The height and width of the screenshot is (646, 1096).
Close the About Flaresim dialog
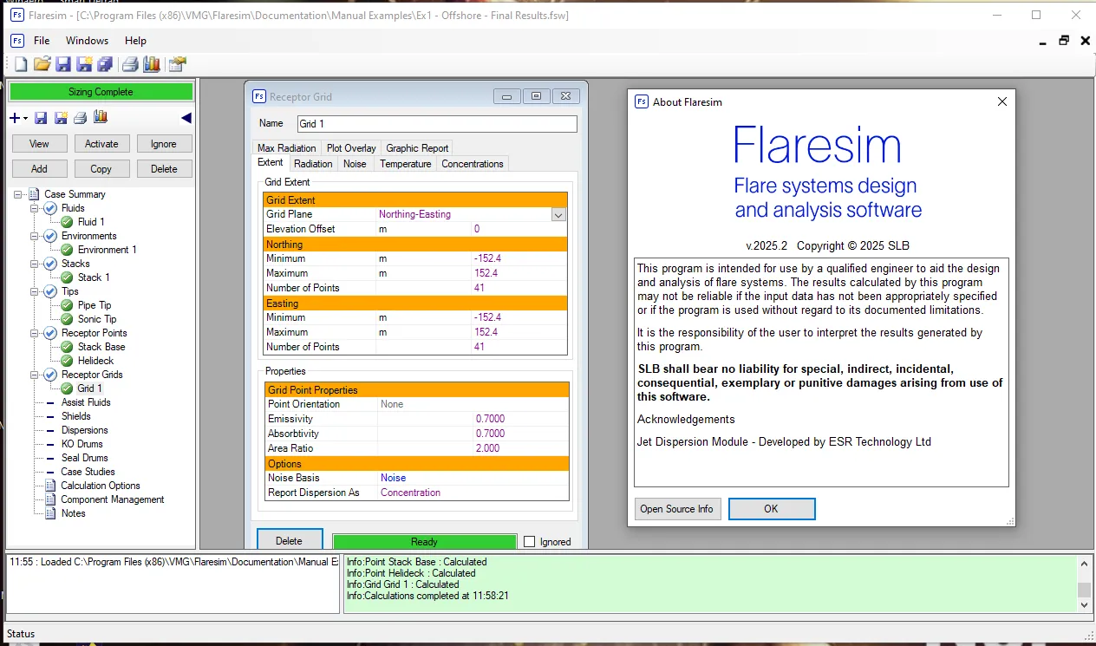[x=1002, y=101]
